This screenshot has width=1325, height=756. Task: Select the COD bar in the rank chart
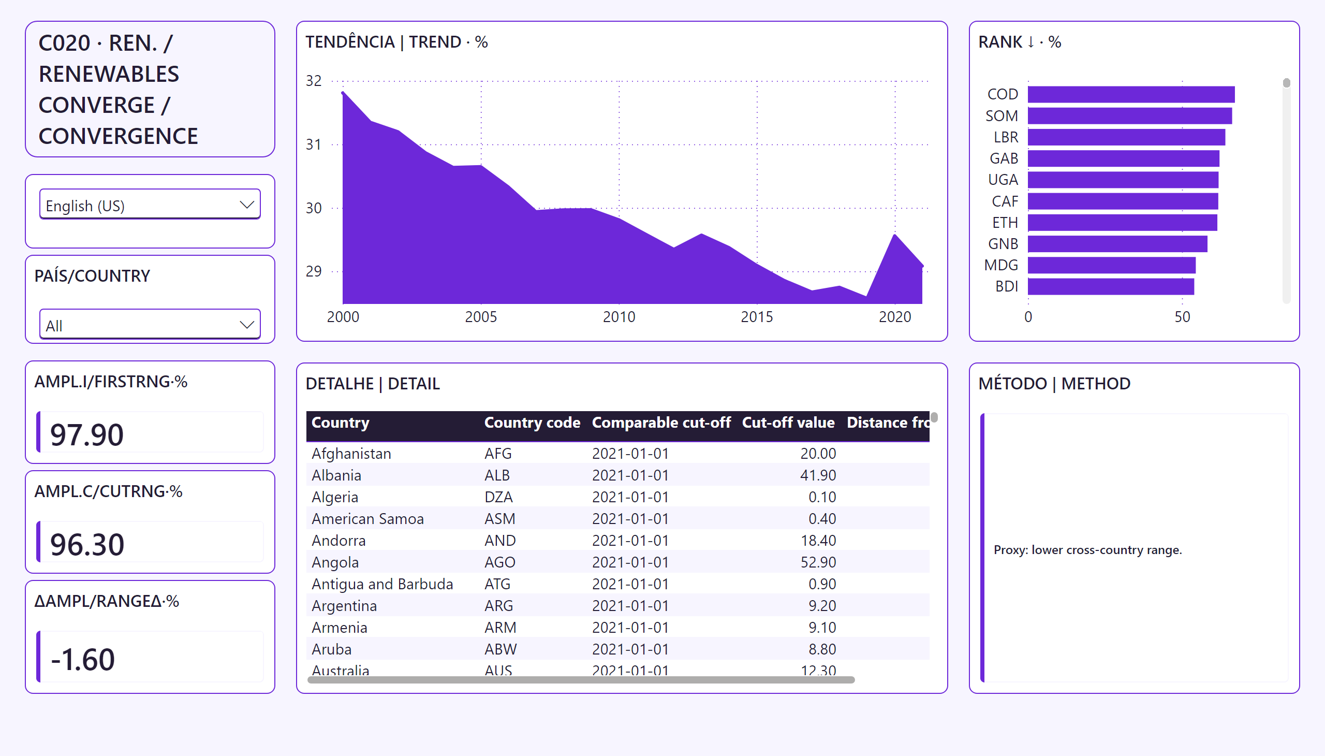click(1131, 94)
